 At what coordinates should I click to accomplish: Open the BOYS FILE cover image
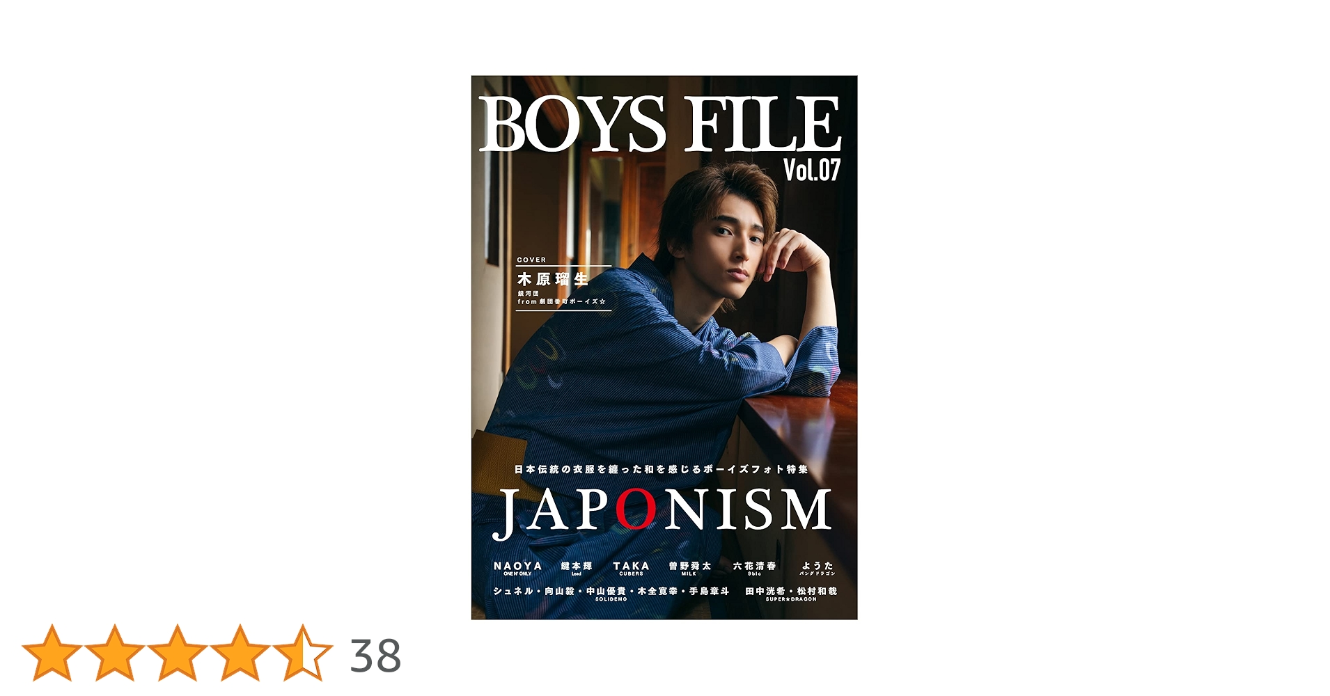664,347
